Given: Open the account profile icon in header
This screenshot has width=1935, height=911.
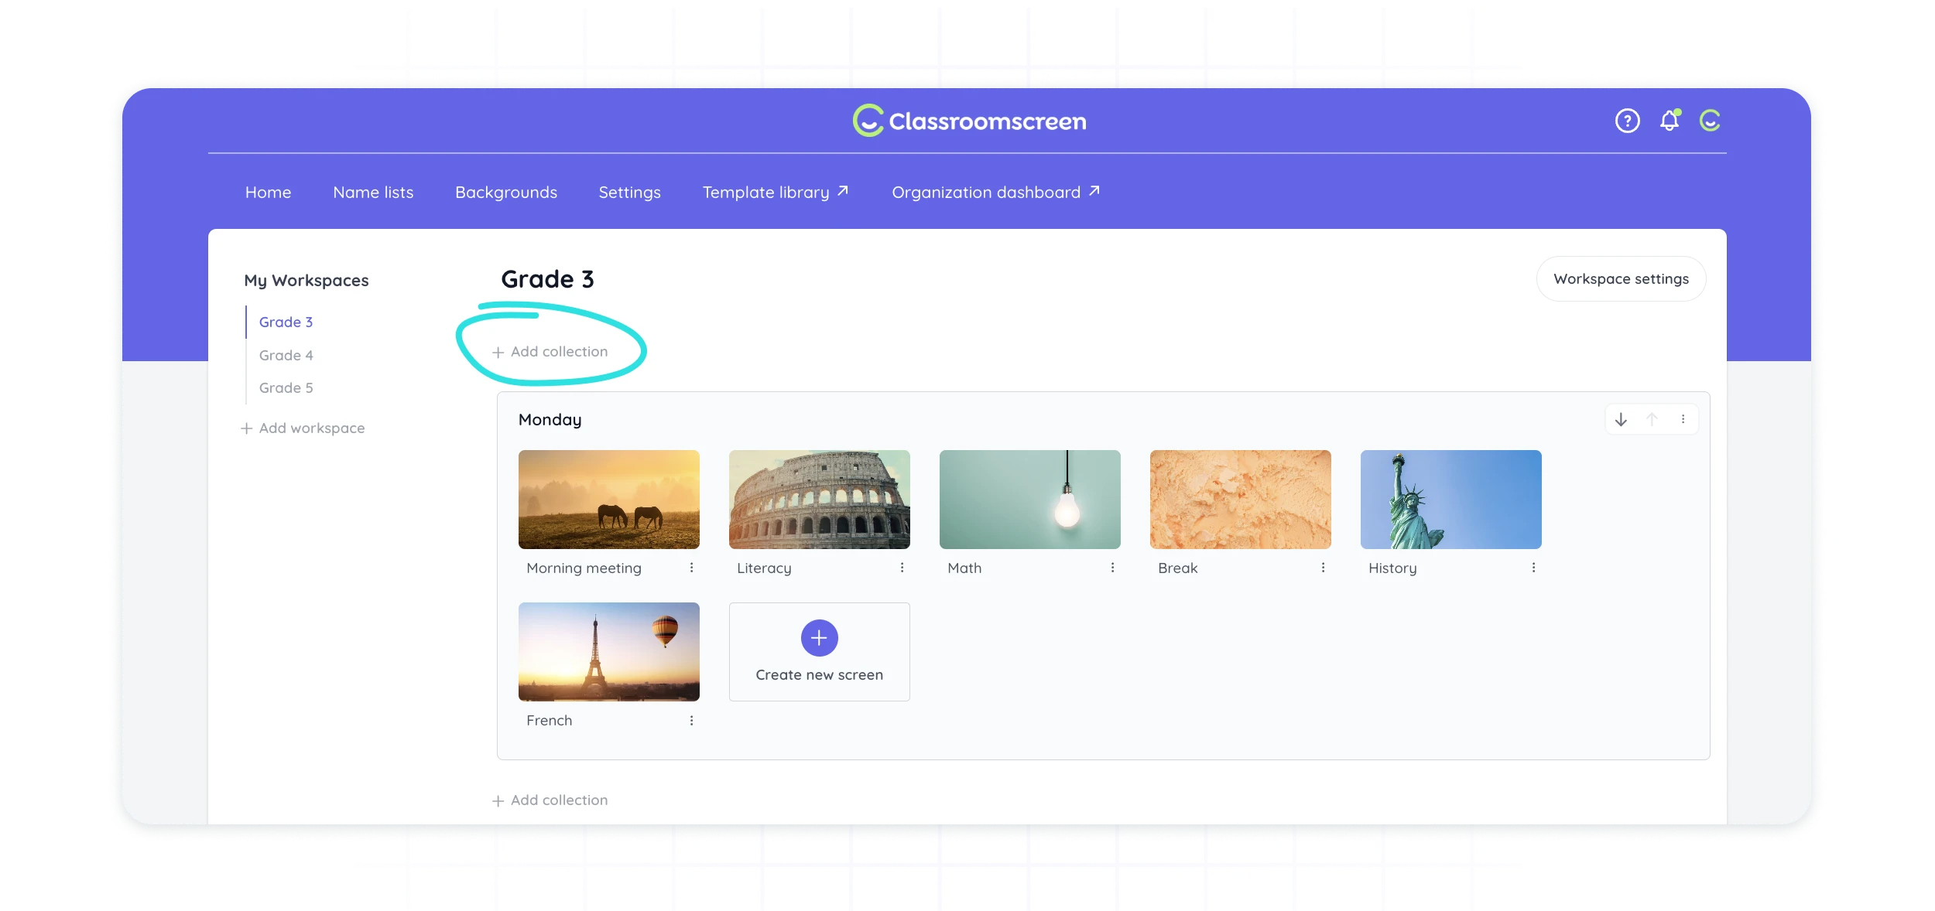Looking at the screenshot, I should [1710, 121].
